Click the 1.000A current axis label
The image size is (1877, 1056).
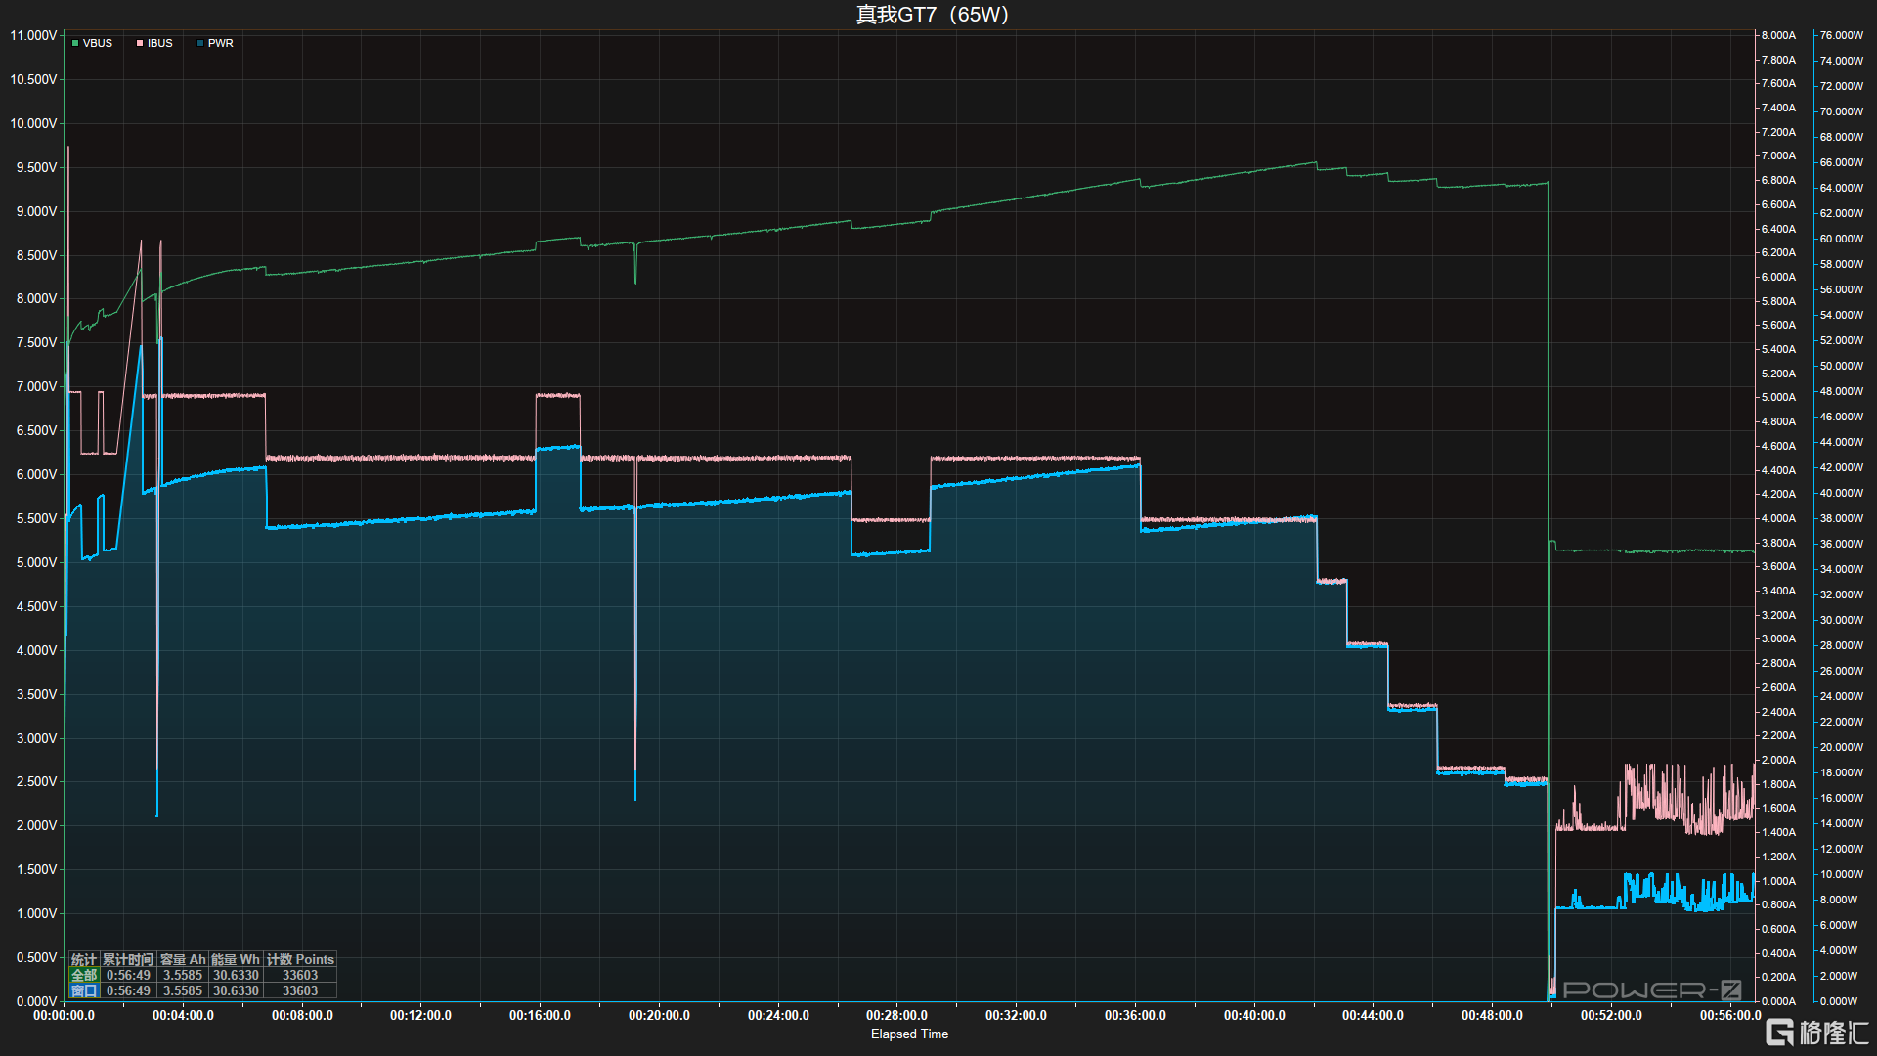[x=1778, y=881]
